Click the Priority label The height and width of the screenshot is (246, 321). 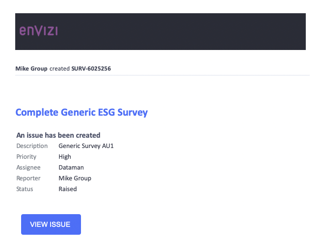27,157
